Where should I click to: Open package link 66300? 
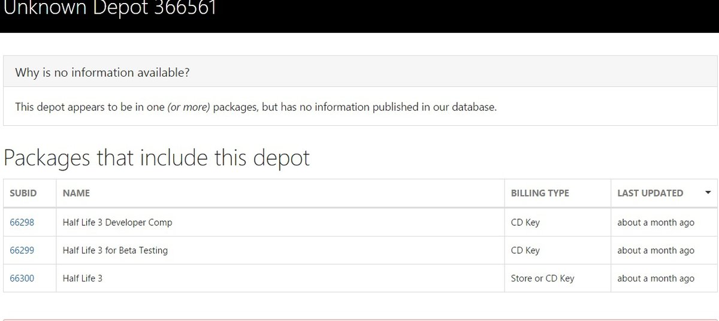(22, 278)
